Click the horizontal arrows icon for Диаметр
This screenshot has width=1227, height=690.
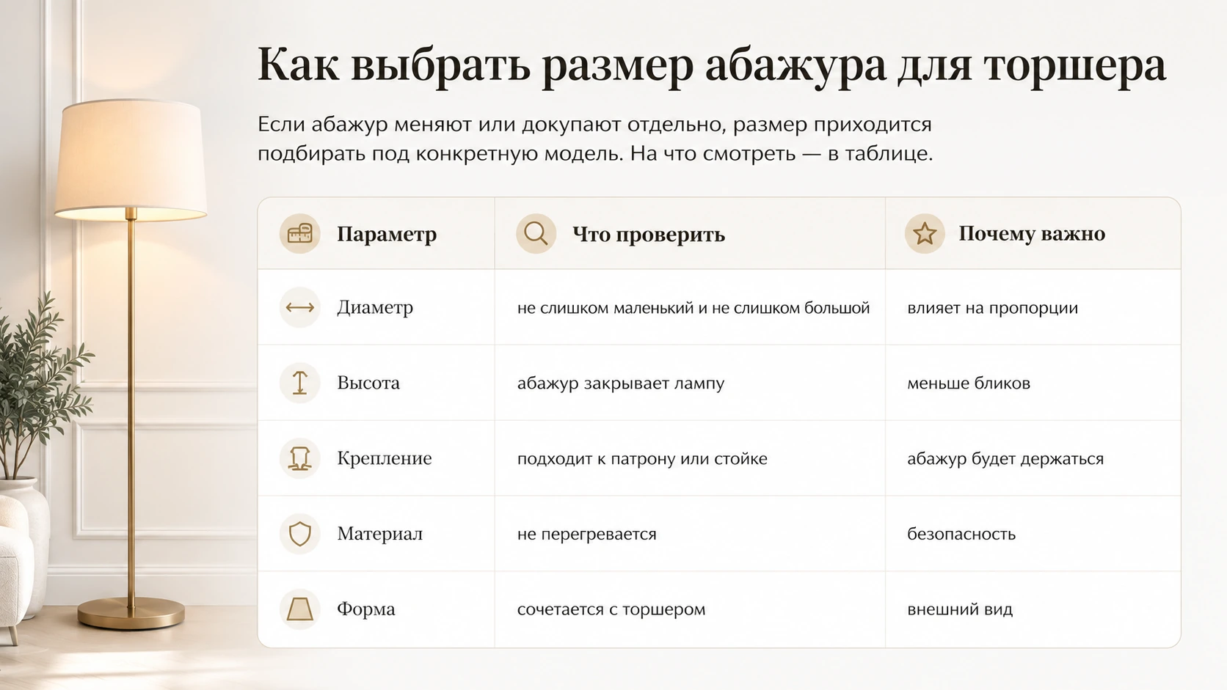pos(299,307)
